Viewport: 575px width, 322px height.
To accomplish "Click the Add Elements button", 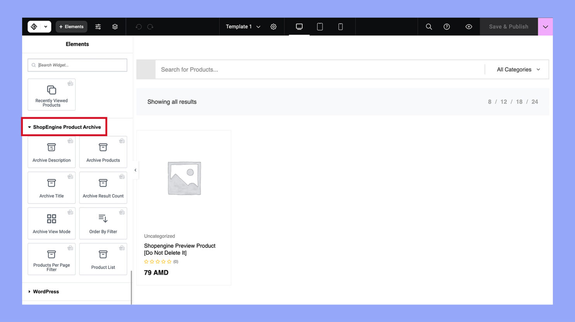I will point(71,27).
